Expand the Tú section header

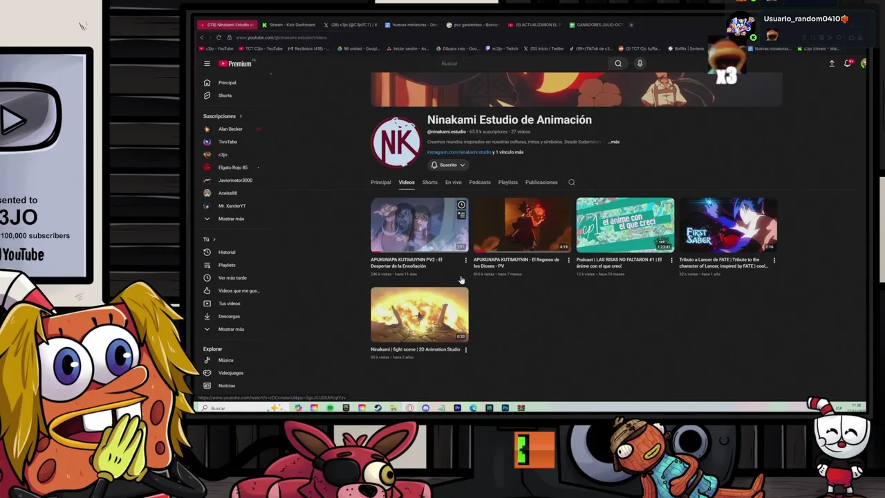[x=209, y=239]
